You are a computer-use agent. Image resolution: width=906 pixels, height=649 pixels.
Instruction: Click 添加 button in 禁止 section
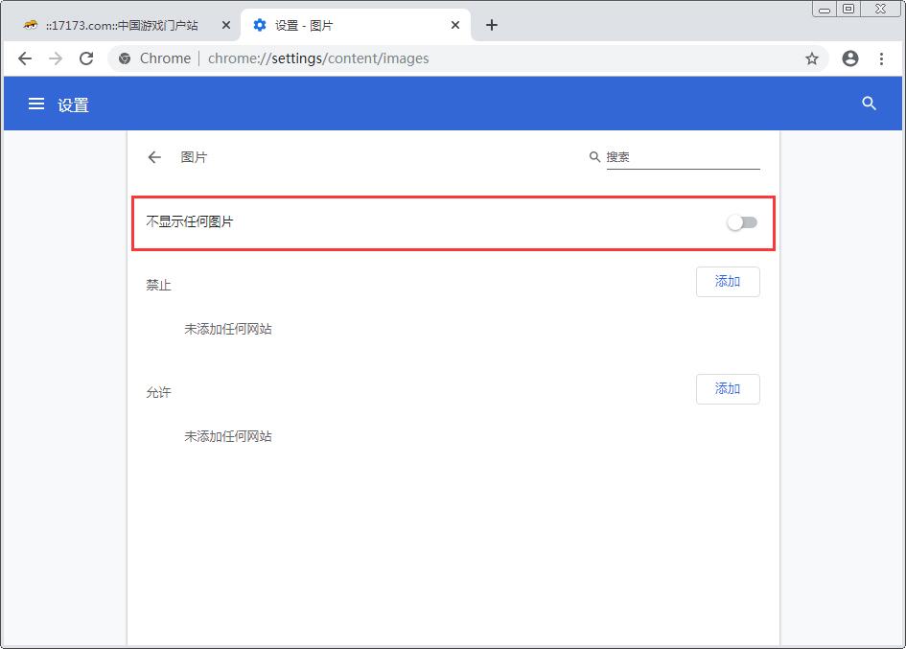click(728, 282)
